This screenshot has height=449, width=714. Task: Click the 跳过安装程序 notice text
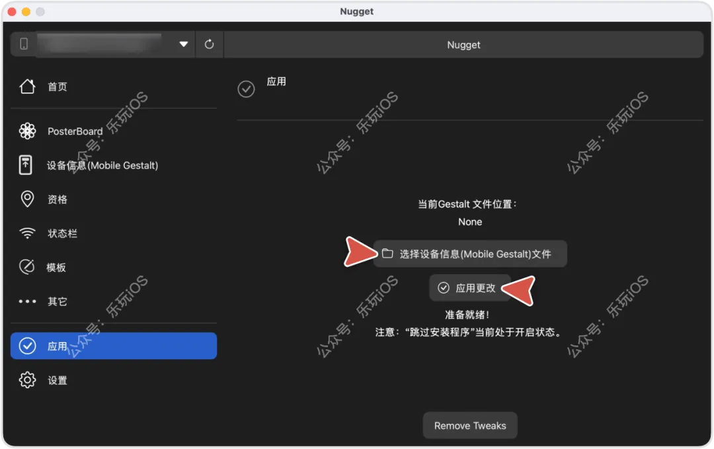click(469, 332)
